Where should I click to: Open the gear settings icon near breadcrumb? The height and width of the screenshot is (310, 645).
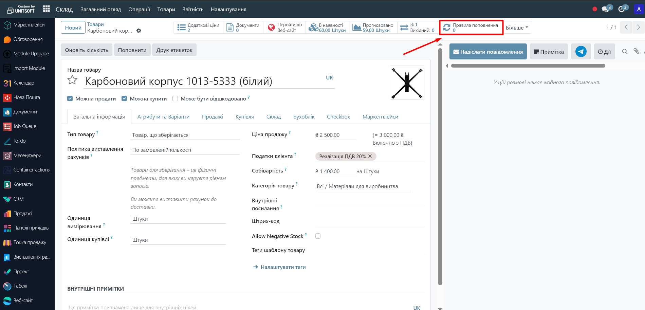[x=139, y=31]
